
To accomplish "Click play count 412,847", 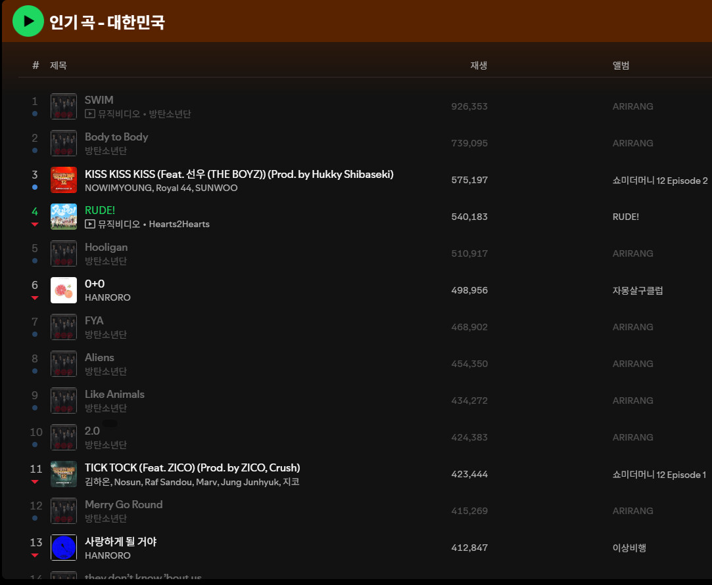I will point(469,548).
